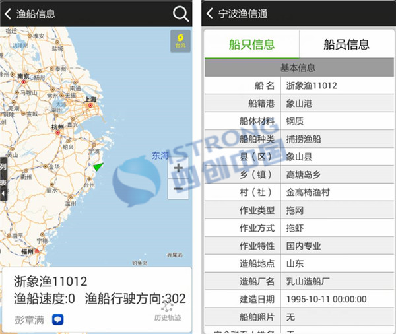
Task: Tap the search magnifier icon
Action: pos(180,13)
